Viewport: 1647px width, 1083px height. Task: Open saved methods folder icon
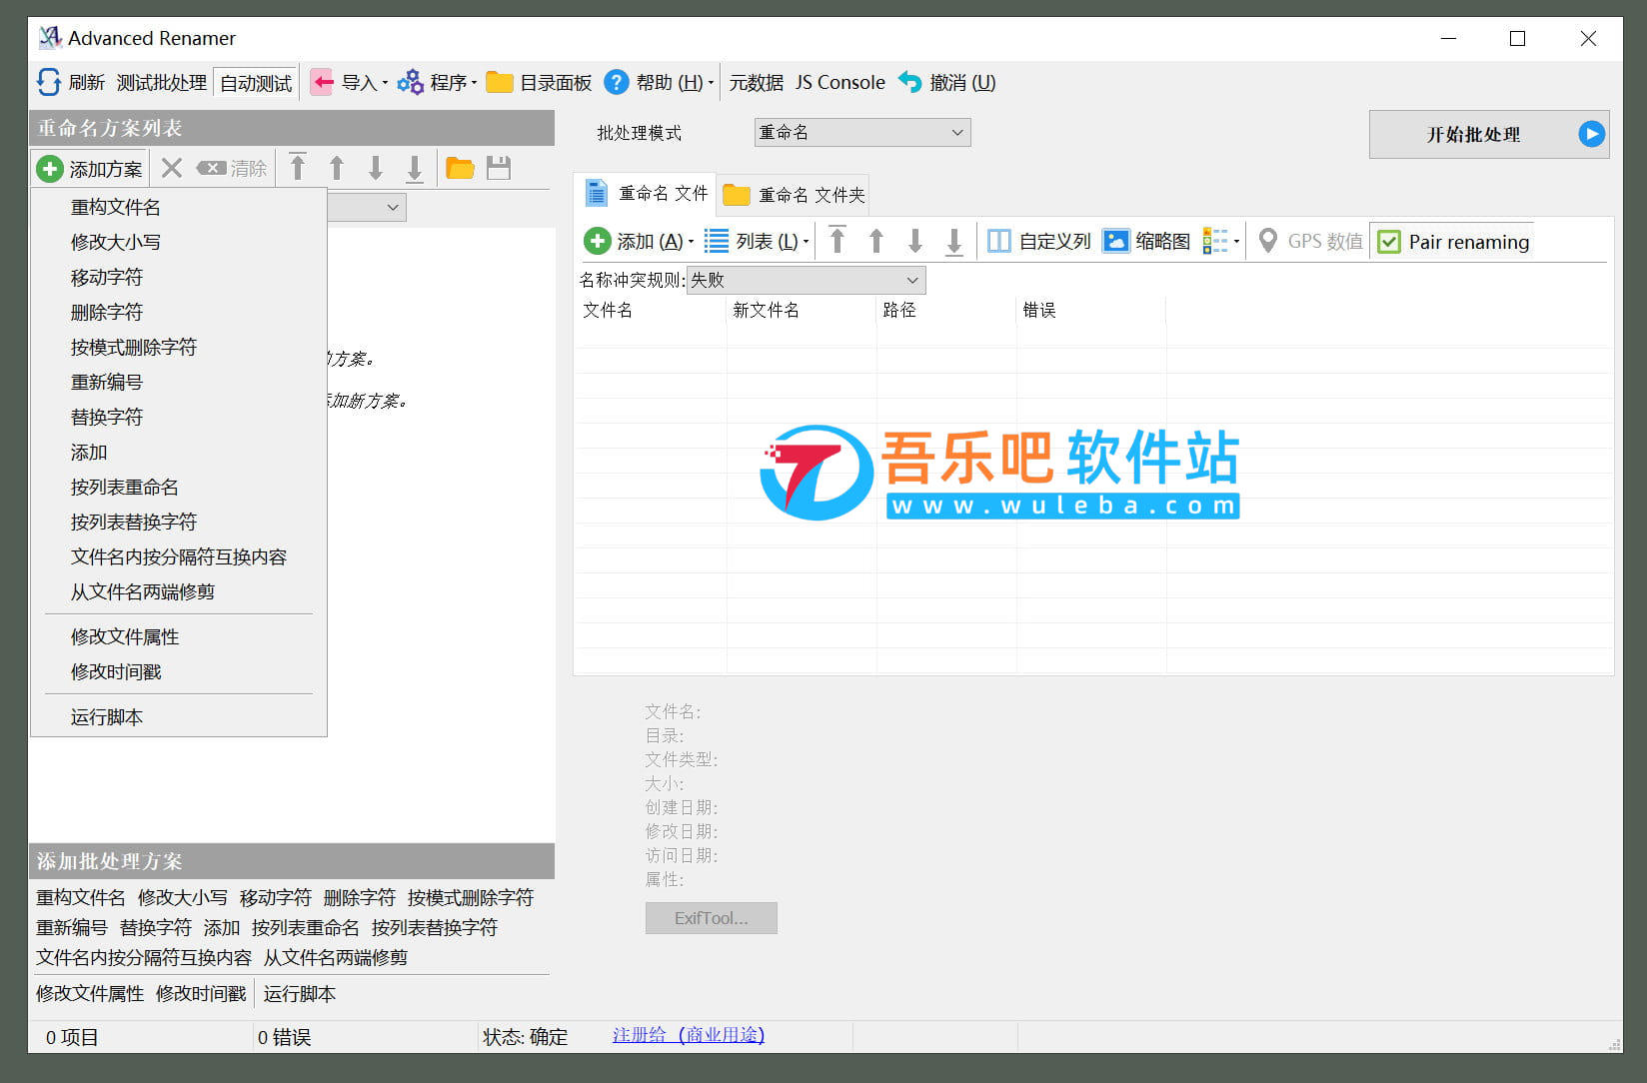point(460,168)
